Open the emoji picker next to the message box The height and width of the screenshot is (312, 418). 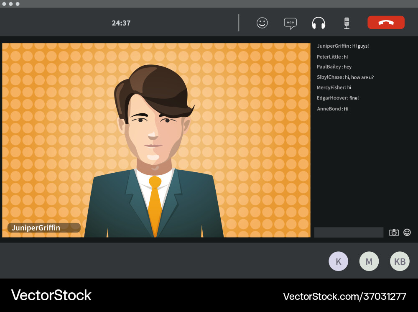pos(407,232)
